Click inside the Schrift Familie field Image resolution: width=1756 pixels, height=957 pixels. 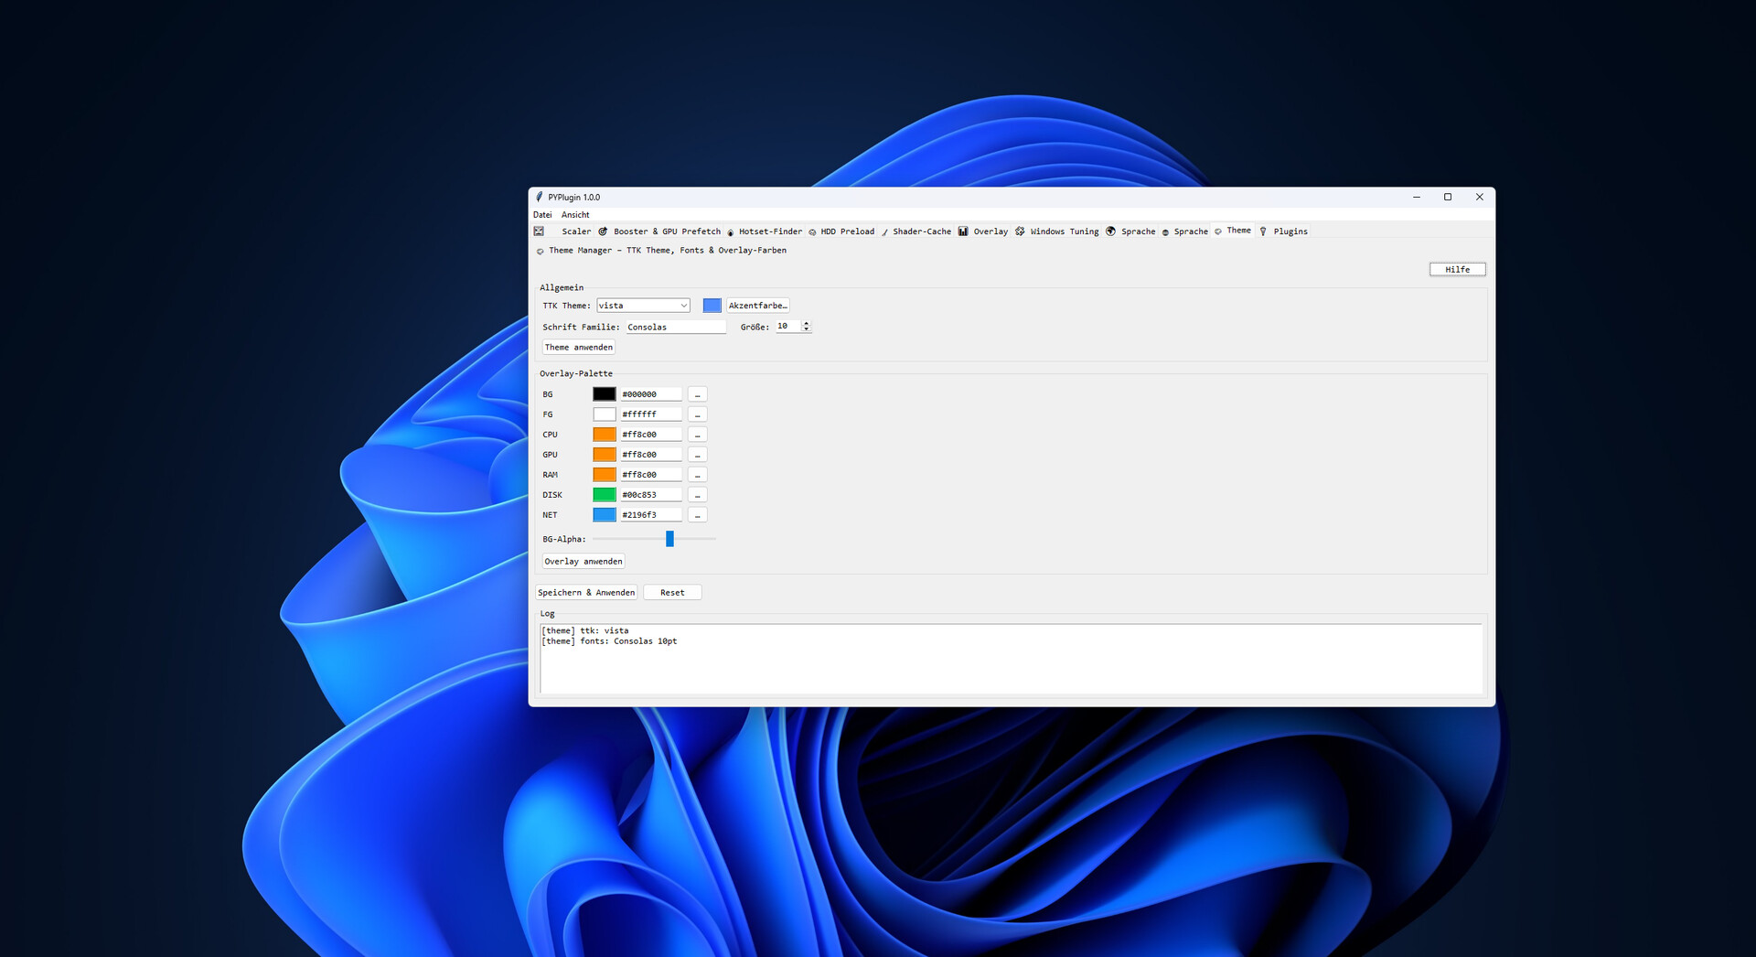(675, 326)
